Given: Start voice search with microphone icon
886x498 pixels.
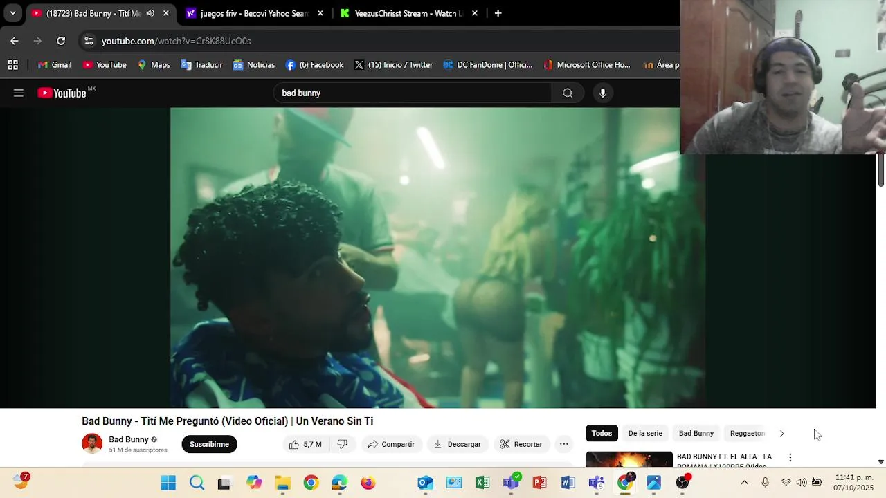Looking at the screenshot, I should pyautogui.click(x=603, y=93).
